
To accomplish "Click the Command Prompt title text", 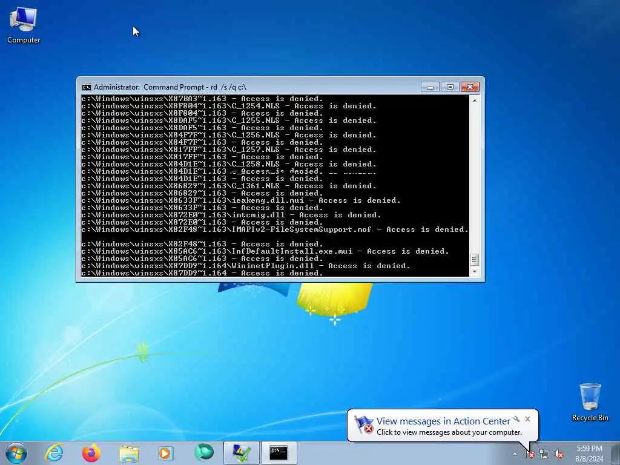I will point(170,87).
